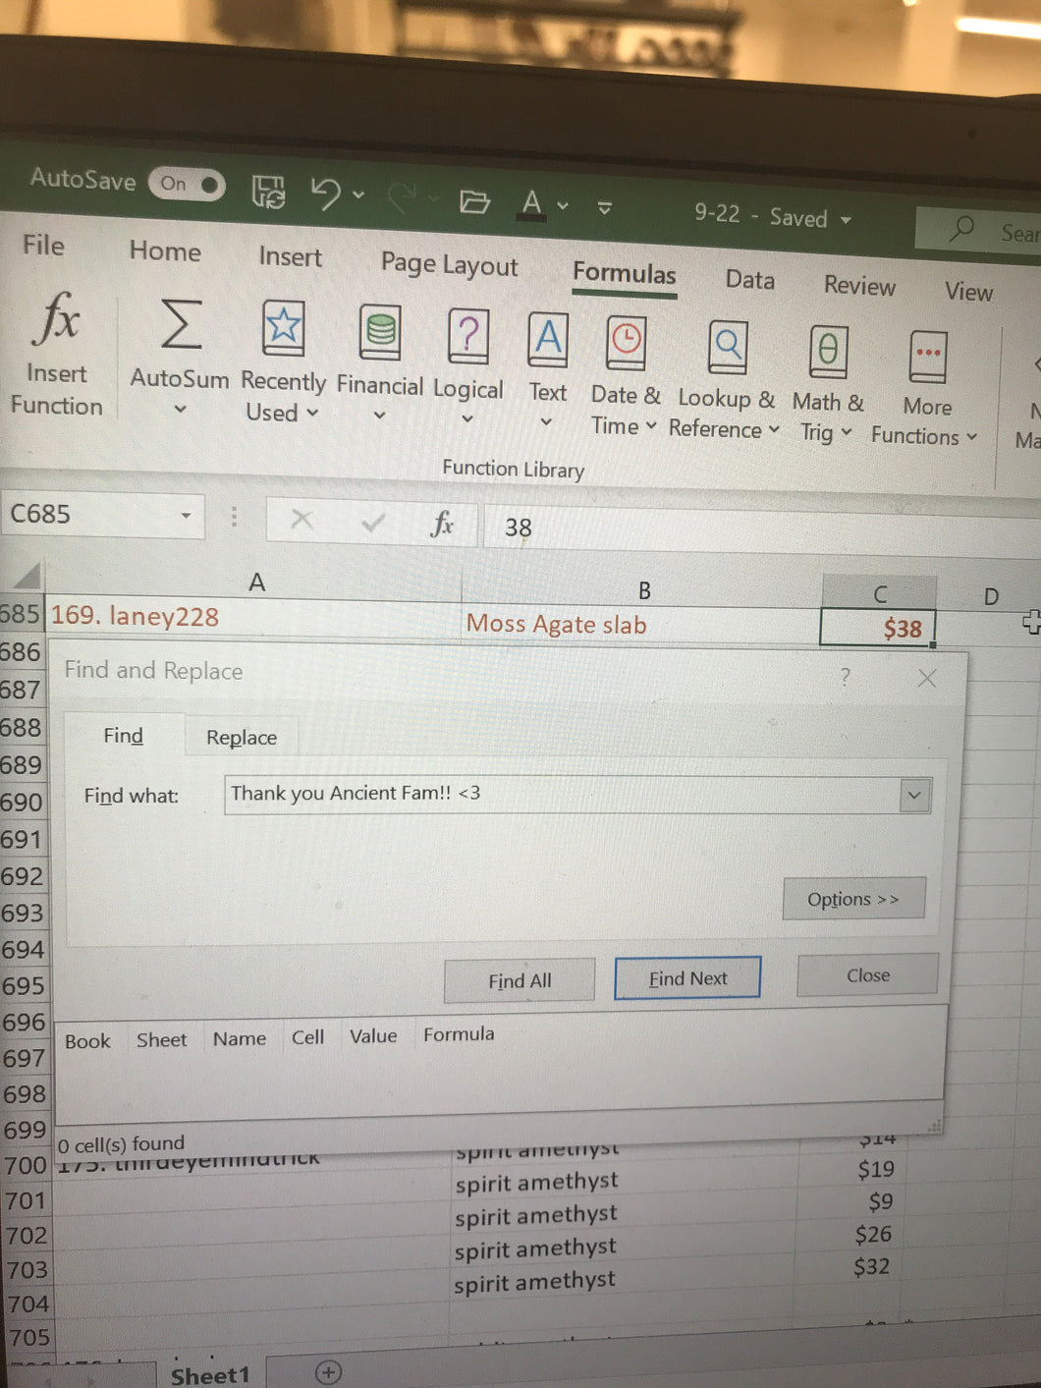
Task: Click the formula bar Enter checkmark
Action: click(x=372, y=523)
